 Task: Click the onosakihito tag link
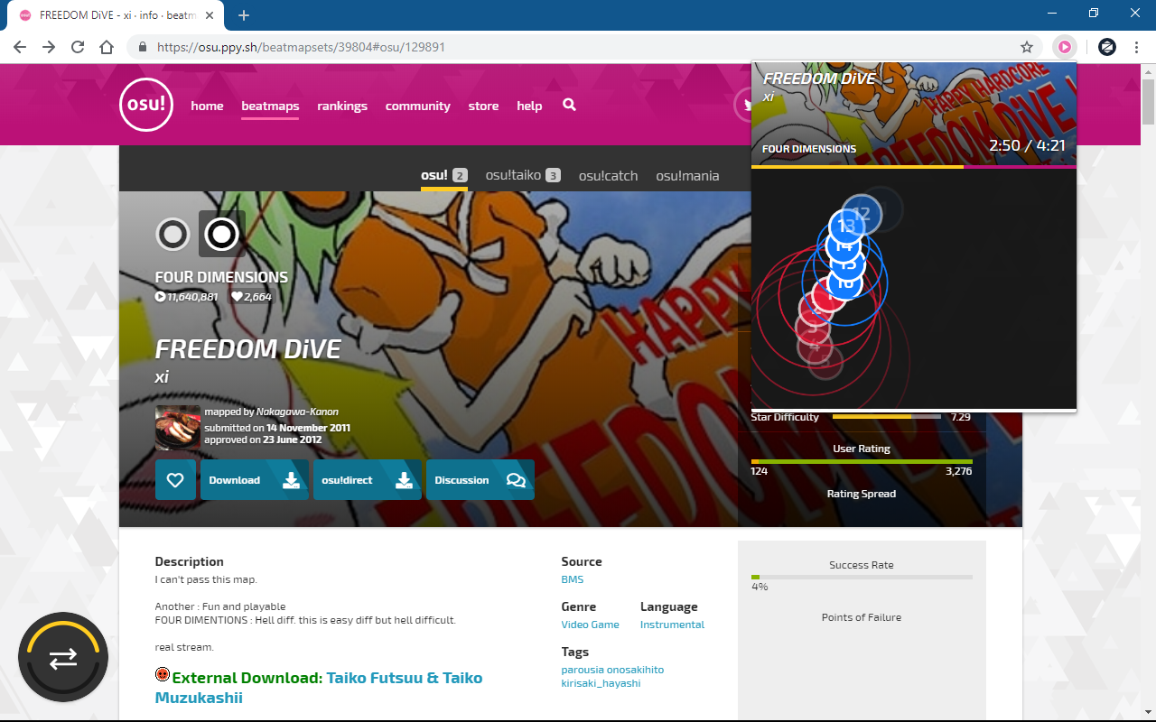[634, 670]
